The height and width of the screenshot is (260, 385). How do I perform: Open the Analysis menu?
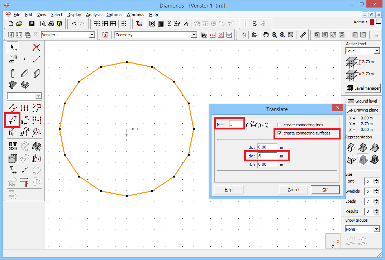pyautogui.click(x=94, y=15)
